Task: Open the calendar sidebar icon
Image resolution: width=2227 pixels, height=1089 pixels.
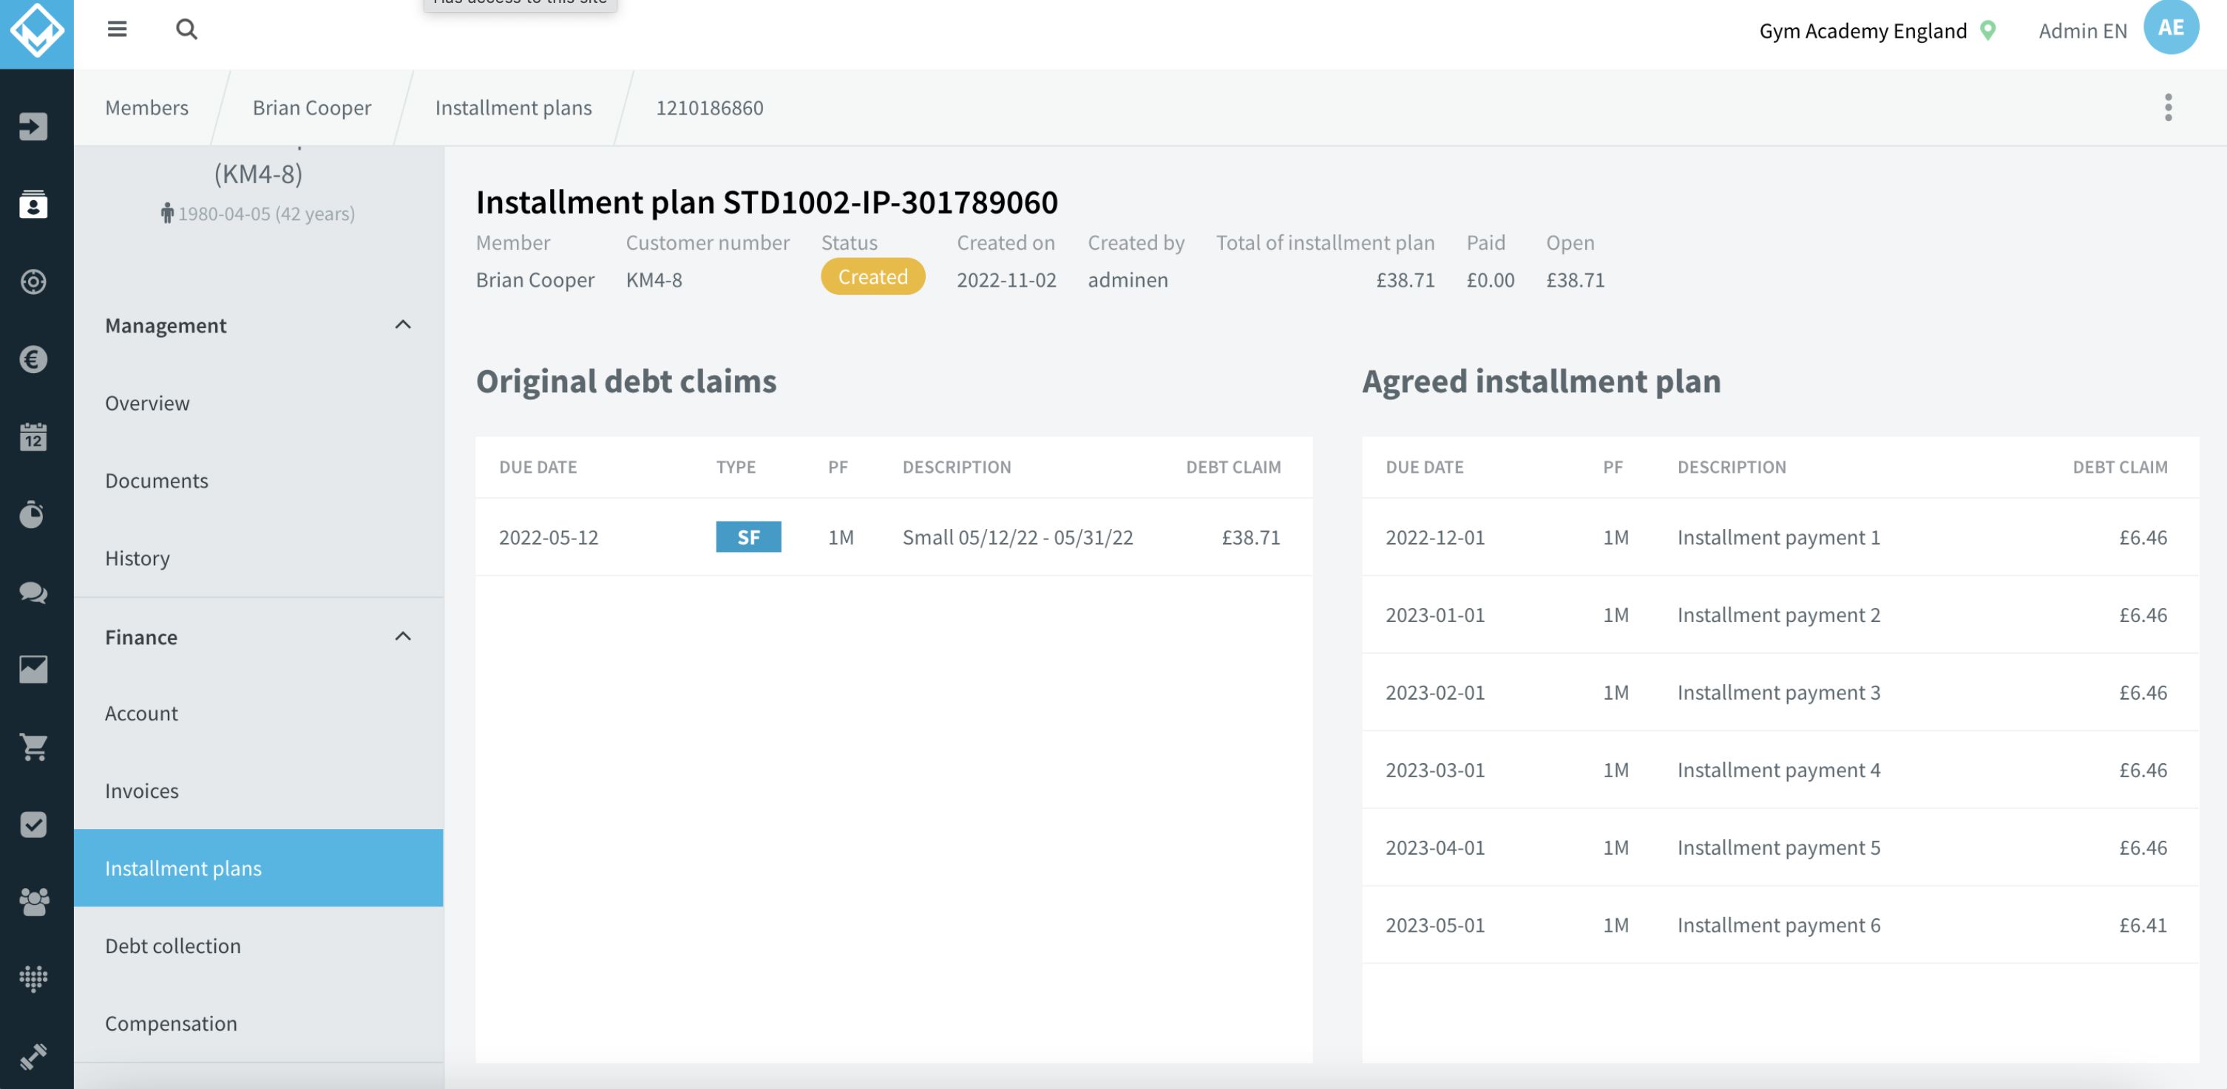Action: coord(34,437)
